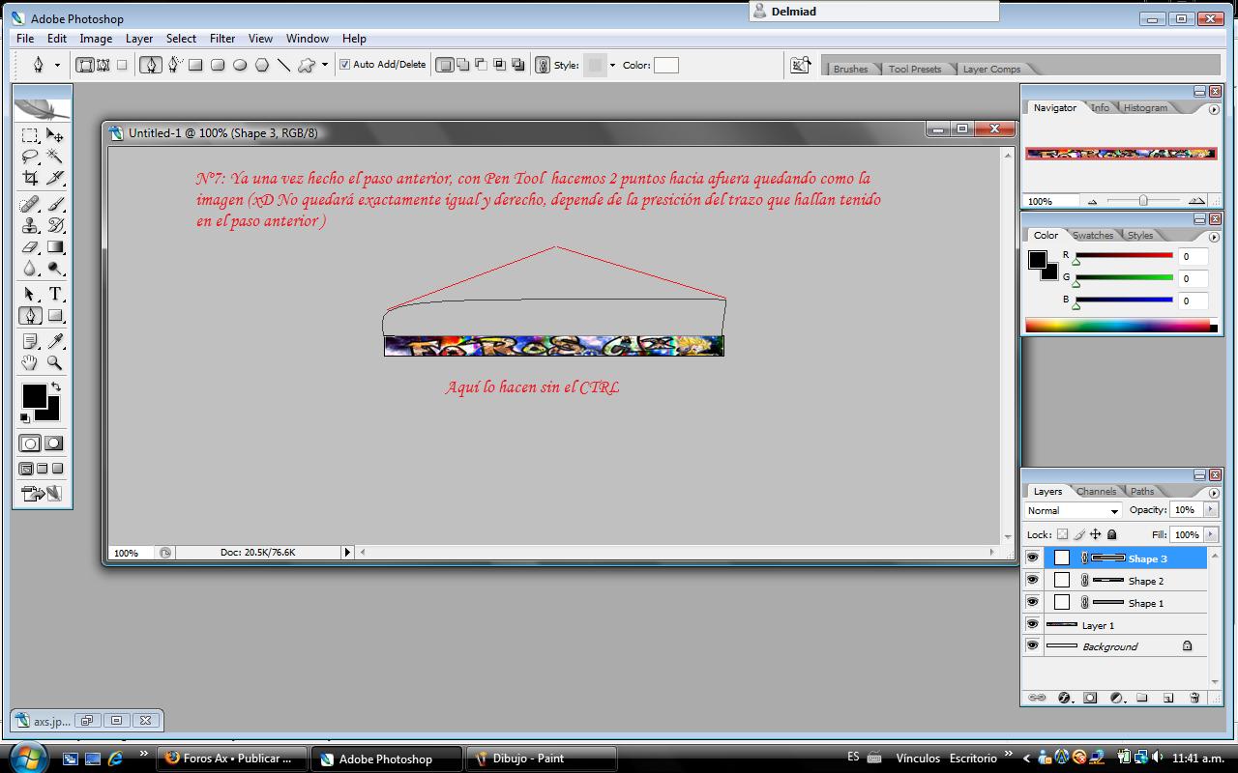
Task: Choose the Ellipse shape in options bar
Action: pyautogui.click(x=240, y=65)
